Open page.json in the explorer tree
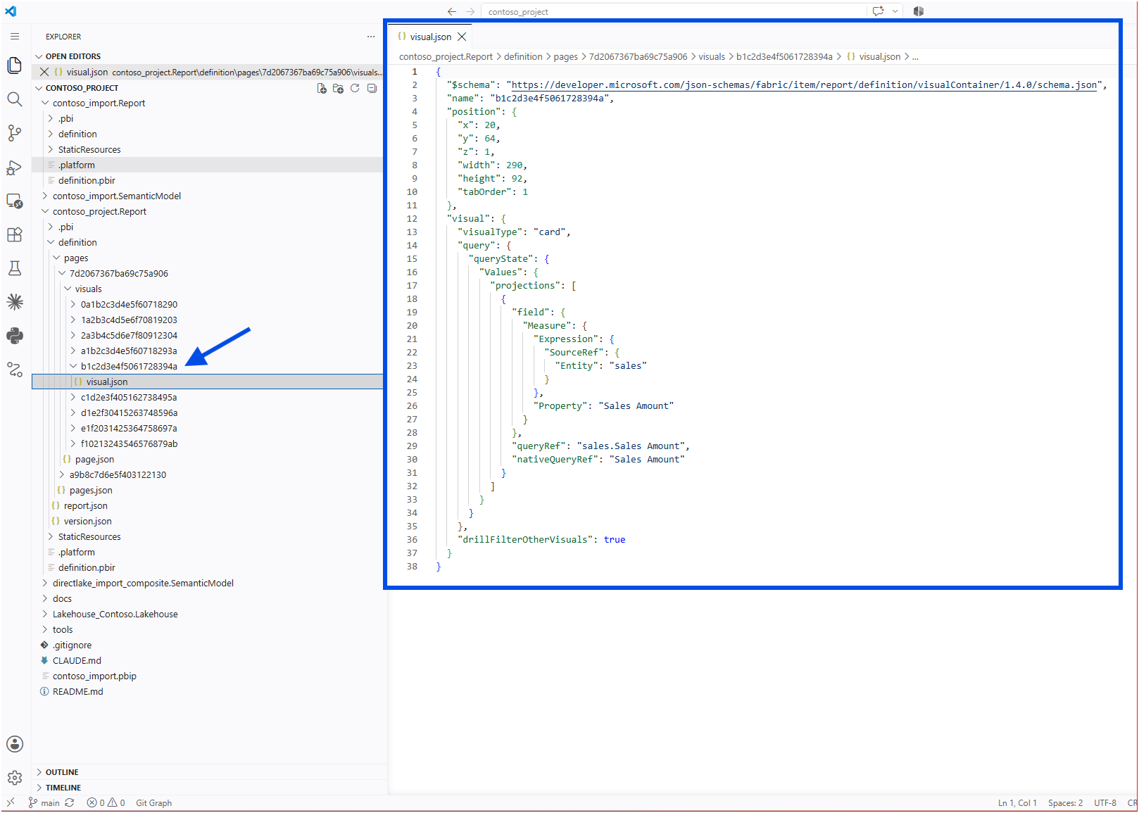The height and width of the screenshot is (813, 1139). click(x=94, y=459)
